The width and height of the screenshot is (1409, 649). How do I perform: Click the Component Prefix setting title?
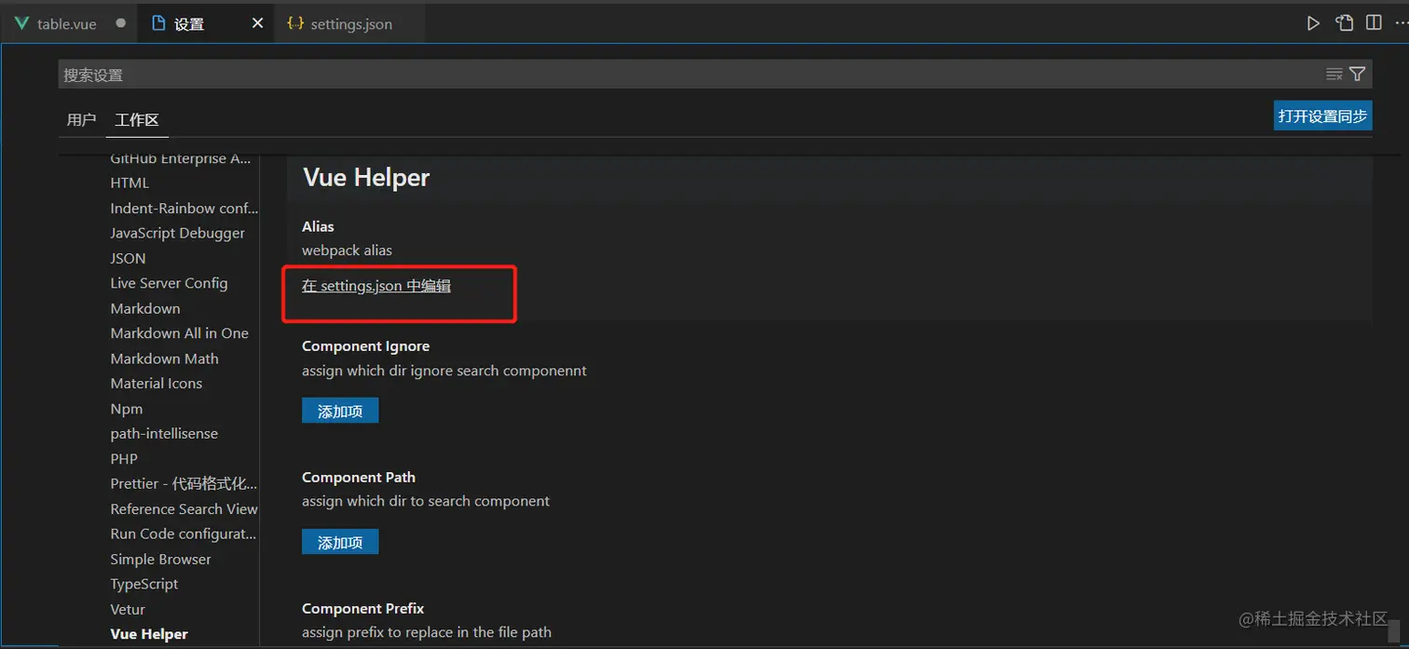click(x=363, y=609)
